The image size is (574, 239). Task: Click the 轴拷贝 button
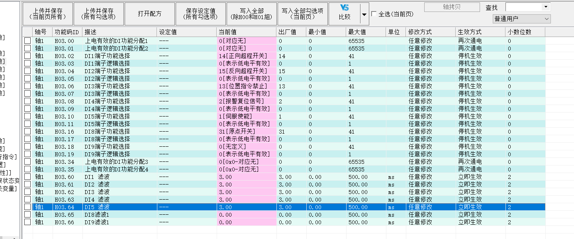[x=452, y=7]
